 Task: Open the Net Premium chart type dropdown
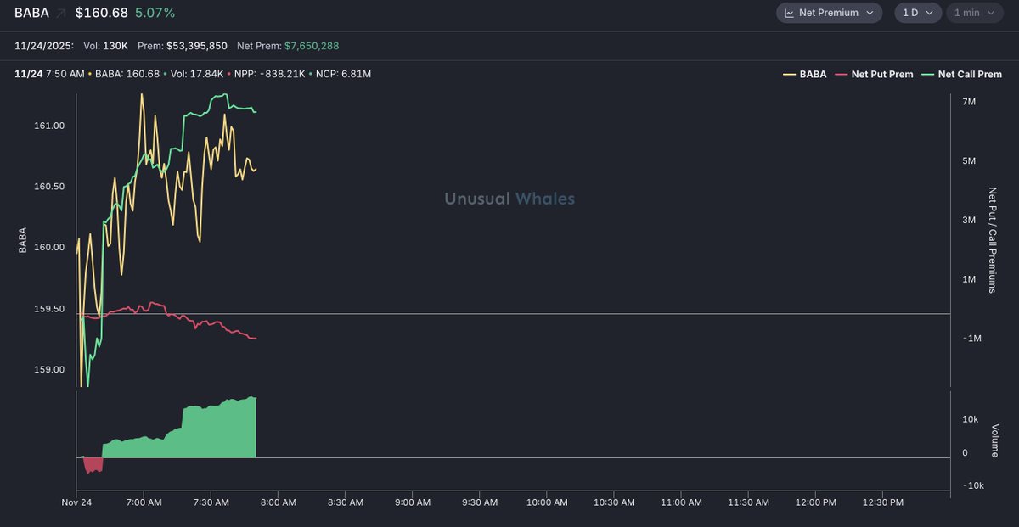click(829, 13)
